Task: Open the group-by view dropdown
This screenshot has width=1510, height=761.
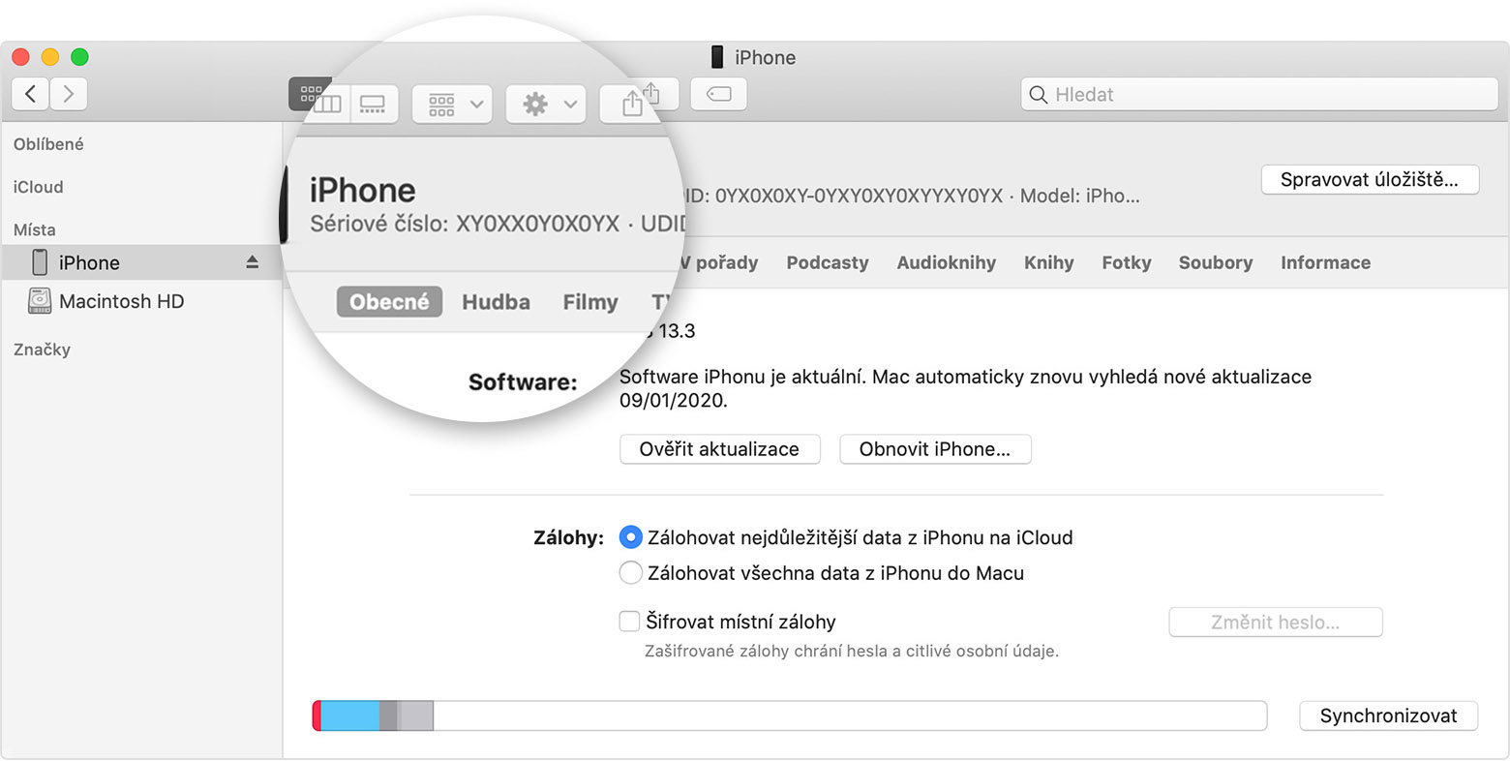Action: 453,104
